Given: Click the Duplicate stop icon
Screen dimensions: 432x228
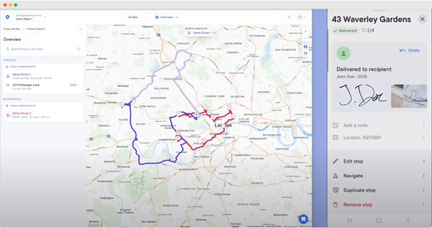Looking at the screenshot, I should tap(336, 190).
